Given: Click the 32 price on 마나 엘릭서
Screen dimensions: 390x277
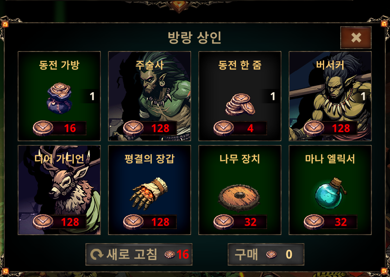Looking at the screenshot, I should (x=341, y=222).
